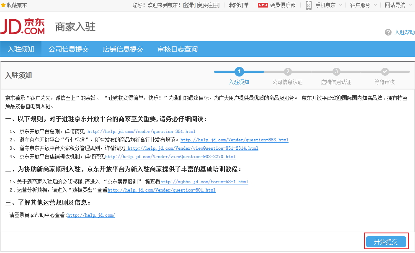415x253 pixels.
Task: Click the 网站导航 text link
Action: pos(395,5)
